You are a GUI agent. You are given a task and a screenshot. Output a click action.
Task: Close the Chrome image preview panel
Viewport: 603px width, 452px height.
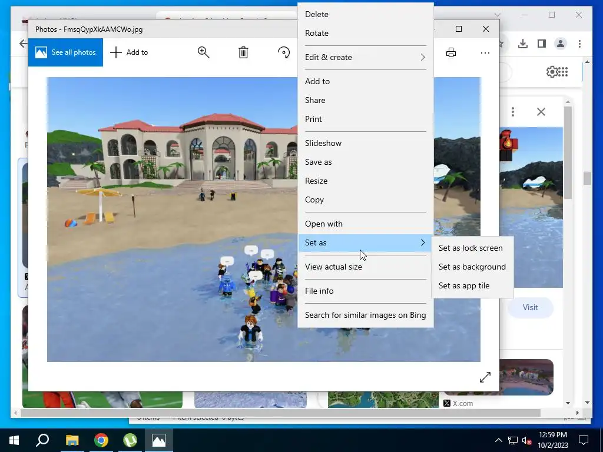pos(541,112)
